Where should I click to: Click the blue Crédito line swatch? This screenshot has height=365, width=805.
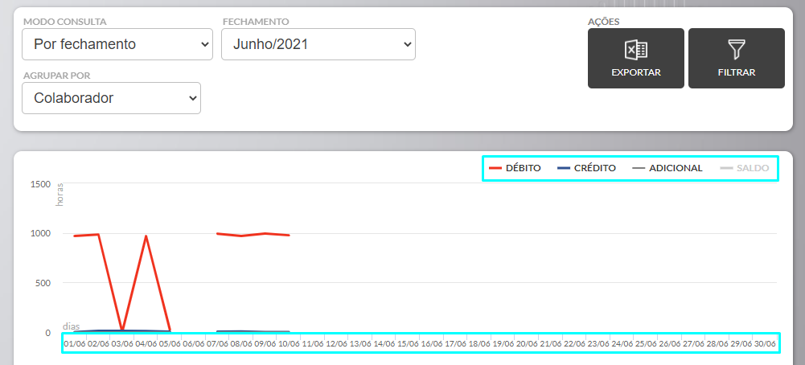click(x=564, y=168)
